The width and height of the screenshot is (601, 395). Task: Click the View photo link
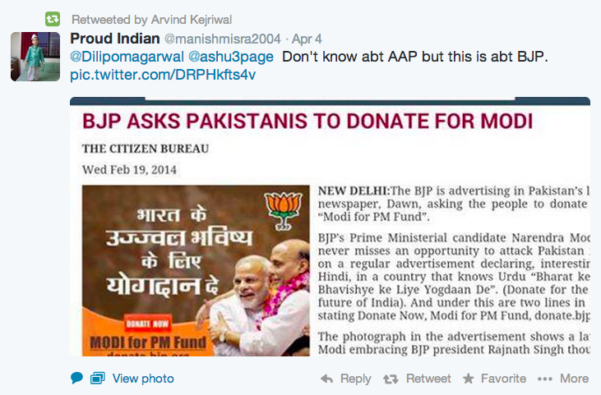(143, 379)
